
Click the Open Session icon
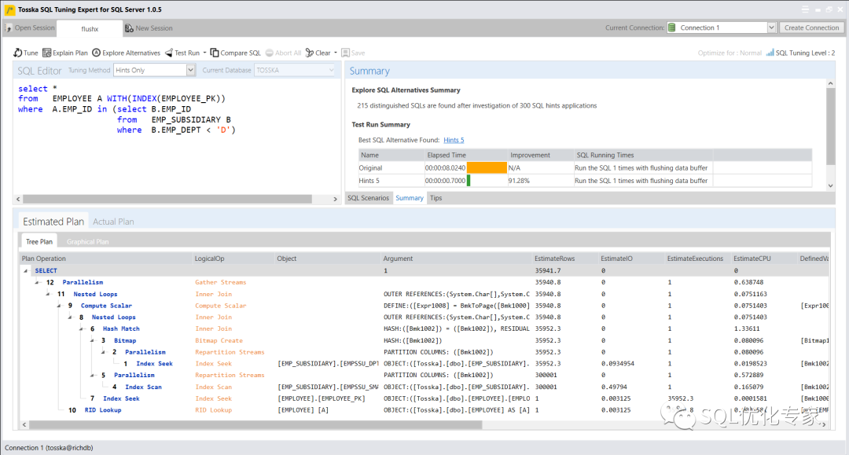(9, 28)
